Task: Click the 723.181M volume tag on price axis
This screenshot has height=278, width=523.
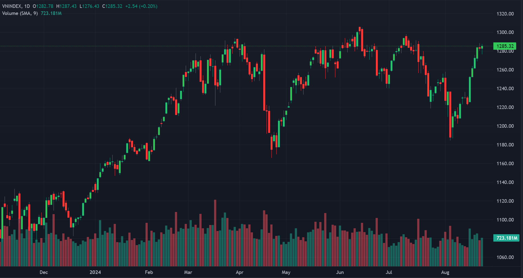Action: click(x=506, y=238)
